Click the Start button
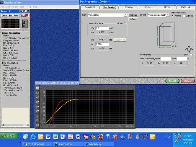The width and height of the screenshot is (196, 147). tap(9, 136)
